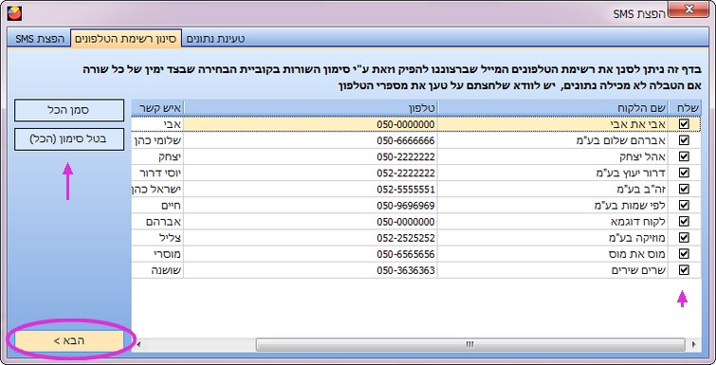This screenshot has width=716, height=365.
Task: Click the contact cell יוסי דרור
Action: click(157, 173)
